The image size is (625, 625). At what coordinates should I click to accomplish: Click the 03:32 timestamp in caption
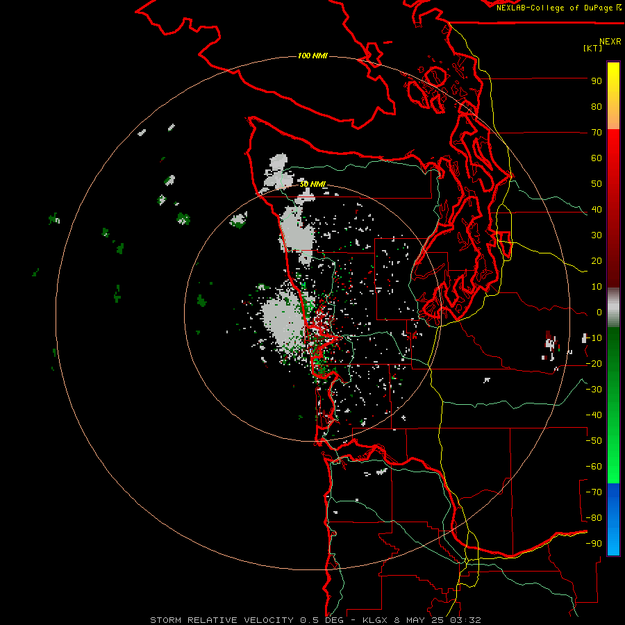point(465,620)
